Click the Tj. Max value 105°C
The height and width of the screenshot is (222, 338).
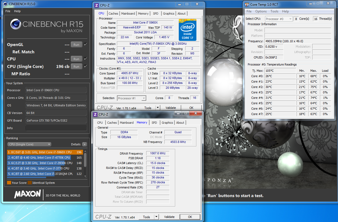pyautogui.click(x=280, y=71)
